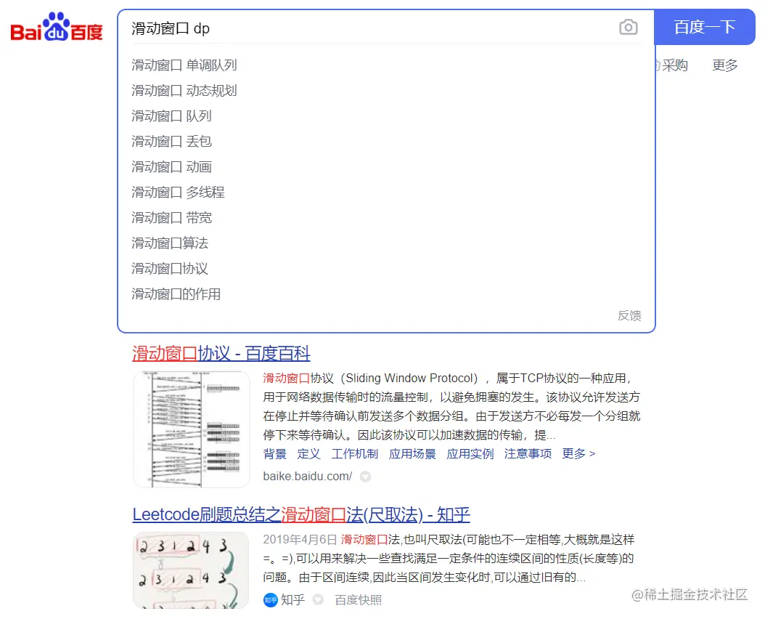Open Leetcode刷题总结之滑动窗口法 知乎 result
The height and width of the screenshot is (619, 765).
point(301,514)
